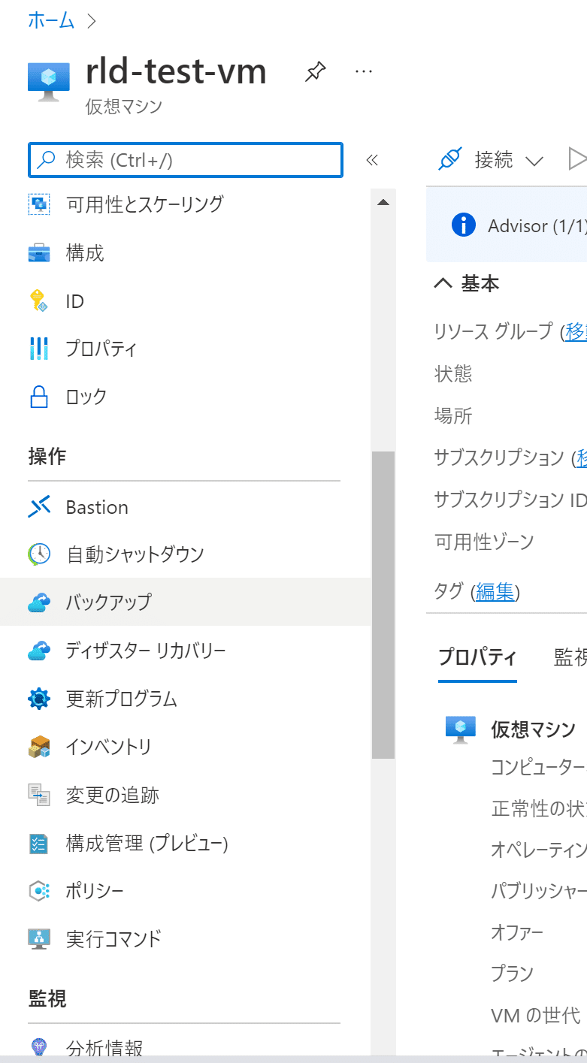Click the 構成 toolbox icon
This screenshot has height=1063, width=587.
click(38, 253)
